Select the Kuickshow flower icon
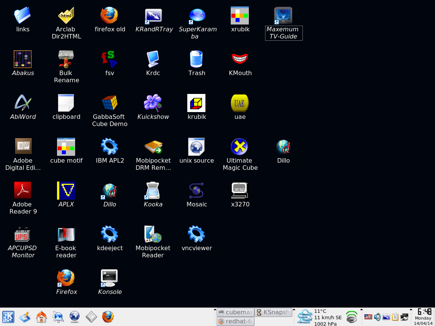This screenshot has height=326, width=435. click(x=153, y=103)
